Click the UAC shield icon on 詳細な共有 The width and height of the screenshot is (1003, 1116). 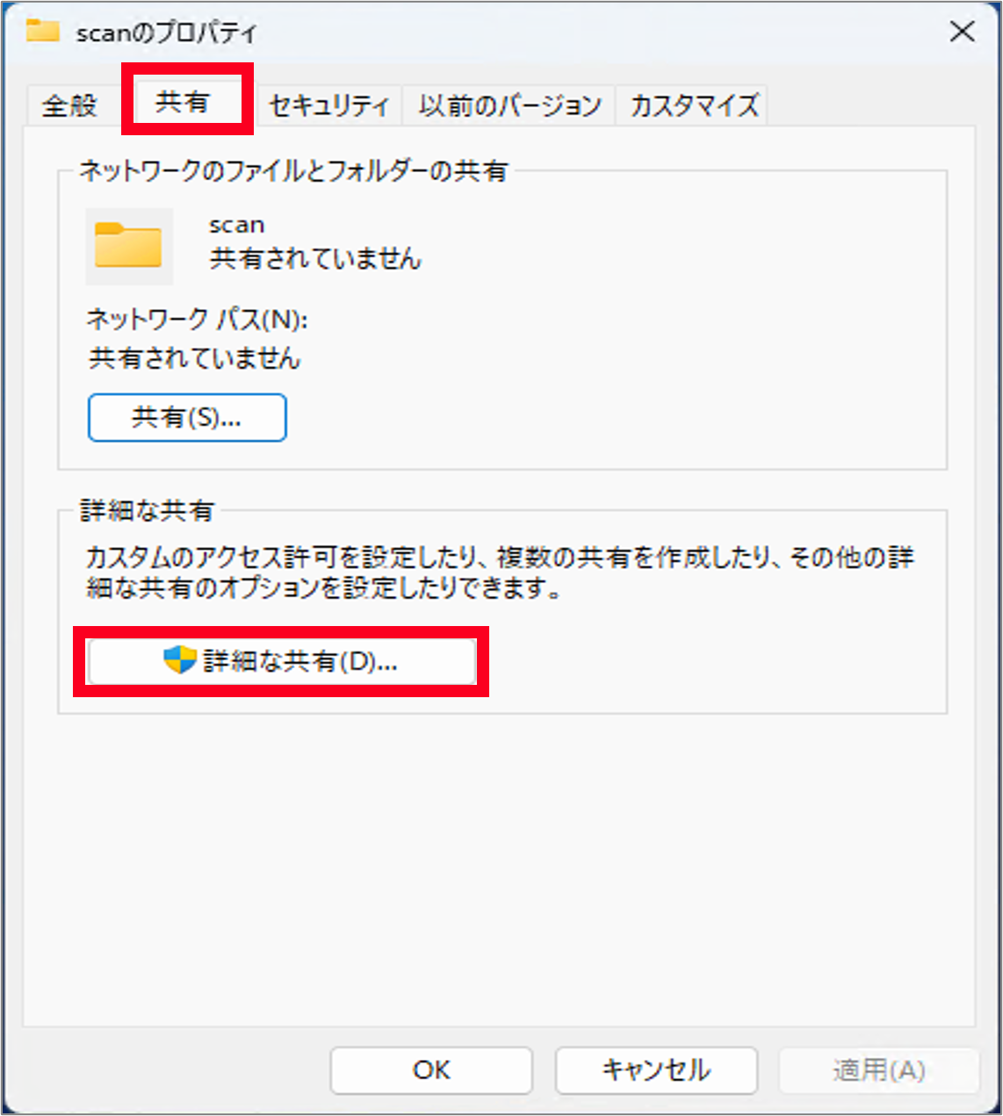click(179, 659)
